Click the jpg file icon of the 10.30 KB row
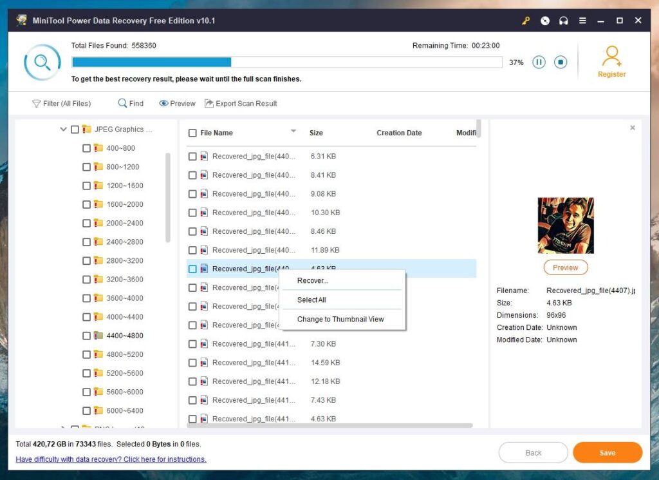 pos(204,213)
